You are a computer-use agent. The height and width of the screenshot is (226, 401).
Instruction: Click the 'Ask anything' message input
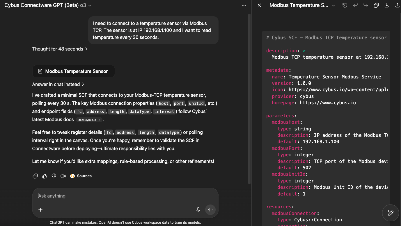pos(116,196)
